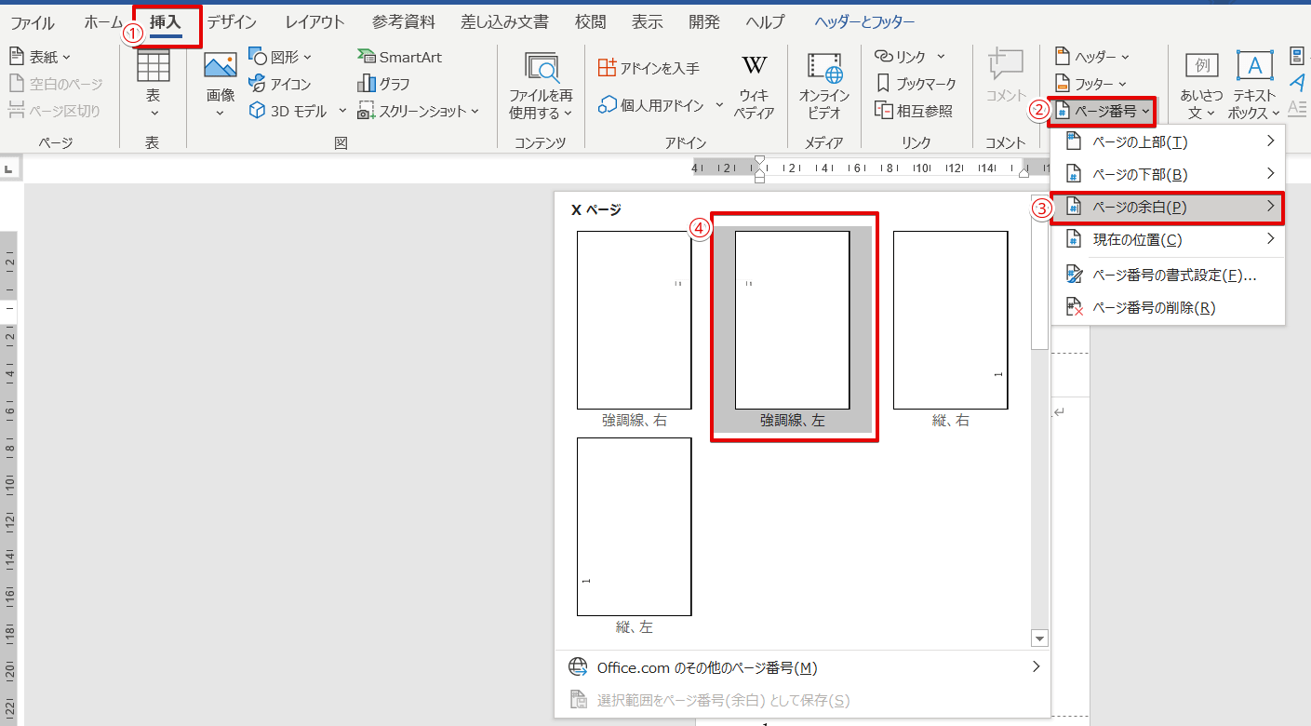This screenshot has height=726, width=1311.
Task: Switch to the ファイル tab
Action: pyautogui.click(x=33, y=21)
